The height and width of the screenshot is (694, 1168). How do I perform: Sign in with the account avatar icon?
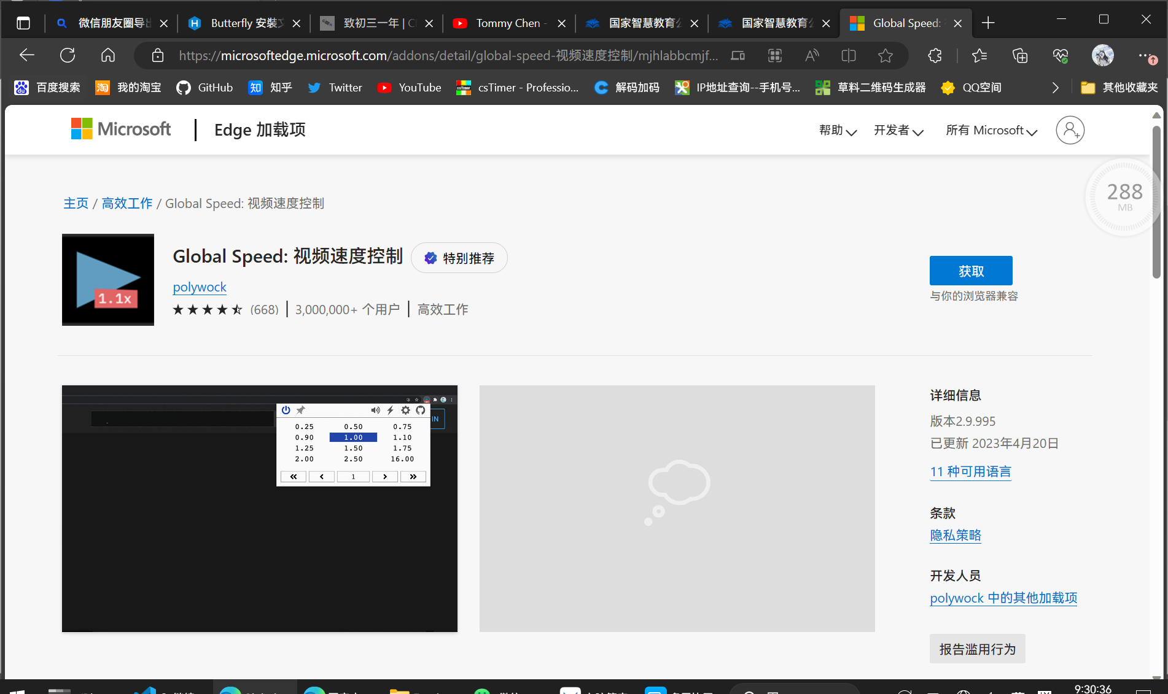click(1070, 130)
